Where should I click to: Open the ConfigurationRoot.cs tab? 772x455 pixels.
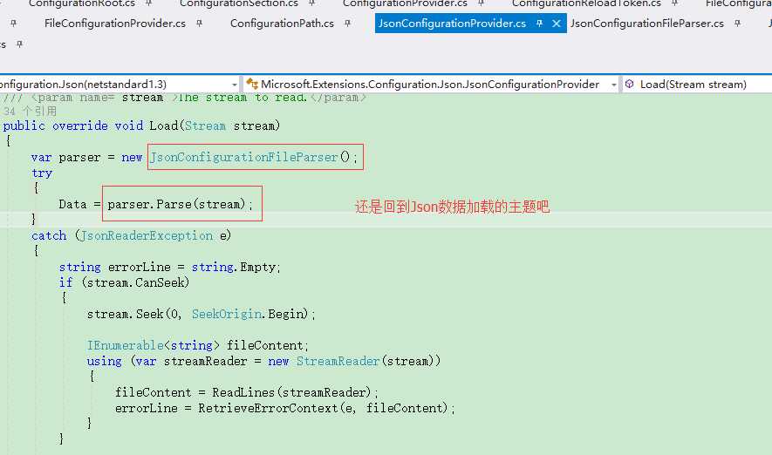pyautogui.click(x=82, y=3)
